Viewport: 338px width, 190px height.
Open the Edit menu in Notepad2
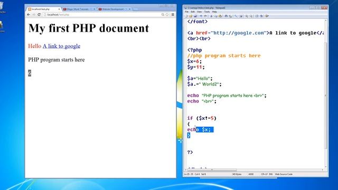(193, 12)
